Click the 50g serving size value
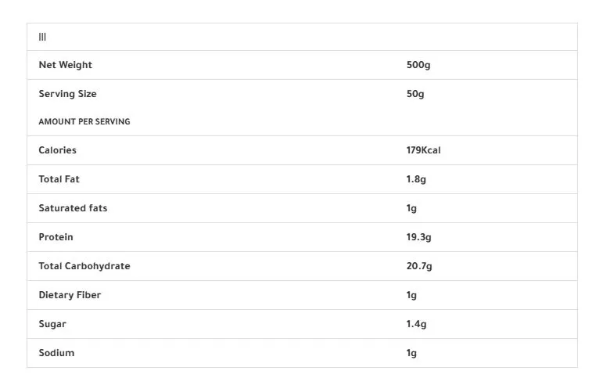603x389 pixels. (415, 94)
